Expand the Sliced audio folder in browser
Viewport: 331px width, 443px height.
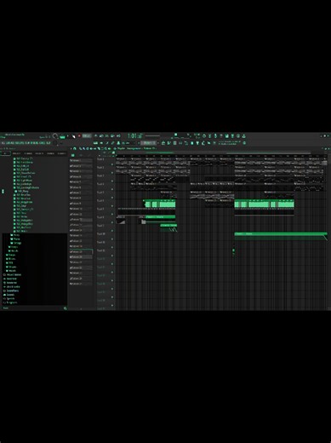click(x=12, y=286)
